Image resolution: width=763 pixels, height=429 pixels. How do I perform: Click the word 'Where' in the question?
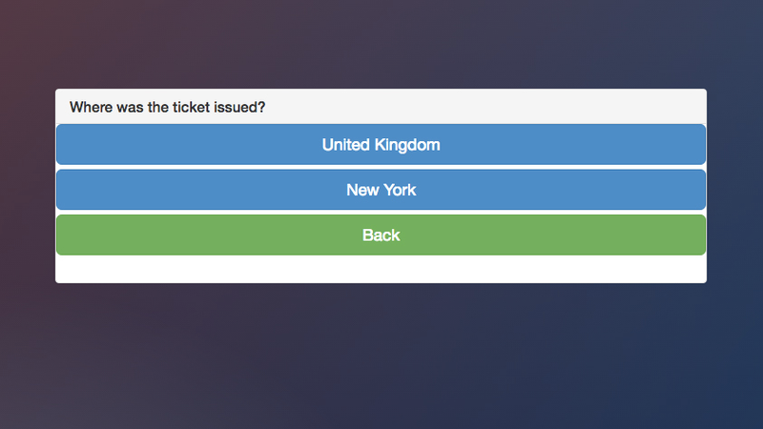pos(91,107)
